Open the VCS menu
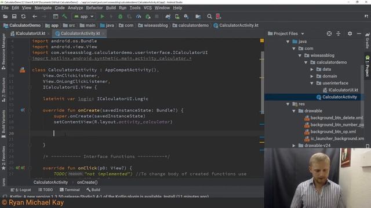371x208 pixels. [x=148, y=8]
